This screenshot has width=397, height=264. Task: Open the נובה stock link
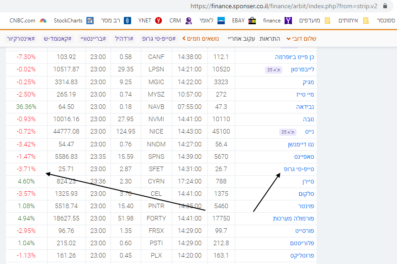coord(308,119)
